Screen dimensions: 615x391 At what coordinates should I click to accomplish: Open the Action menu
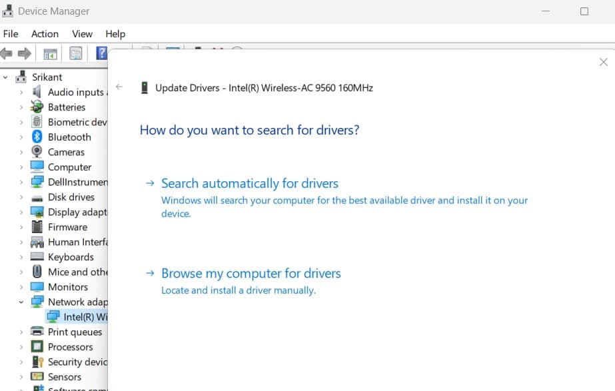[45, 34]
